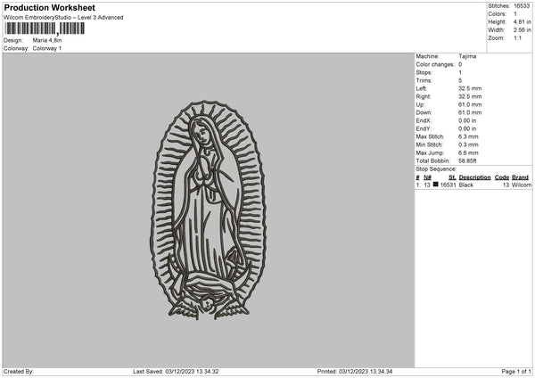Click the Color changes value 0
Image resolution: width=535 pixels, height=378 pixels.
click(x=460, y=64)
